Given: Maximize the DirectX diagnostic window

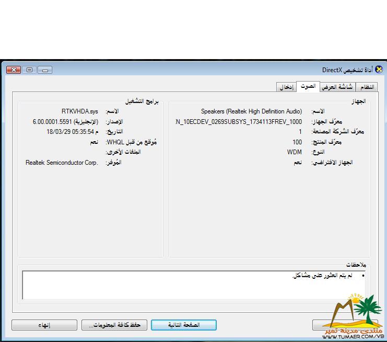Looking at the screenshot, I should tap(29, 70).
